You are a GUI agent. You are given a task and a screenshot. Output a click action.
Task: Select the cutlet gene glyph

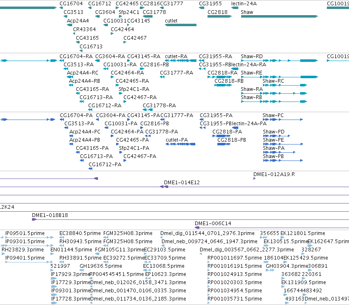pos(180,25)
